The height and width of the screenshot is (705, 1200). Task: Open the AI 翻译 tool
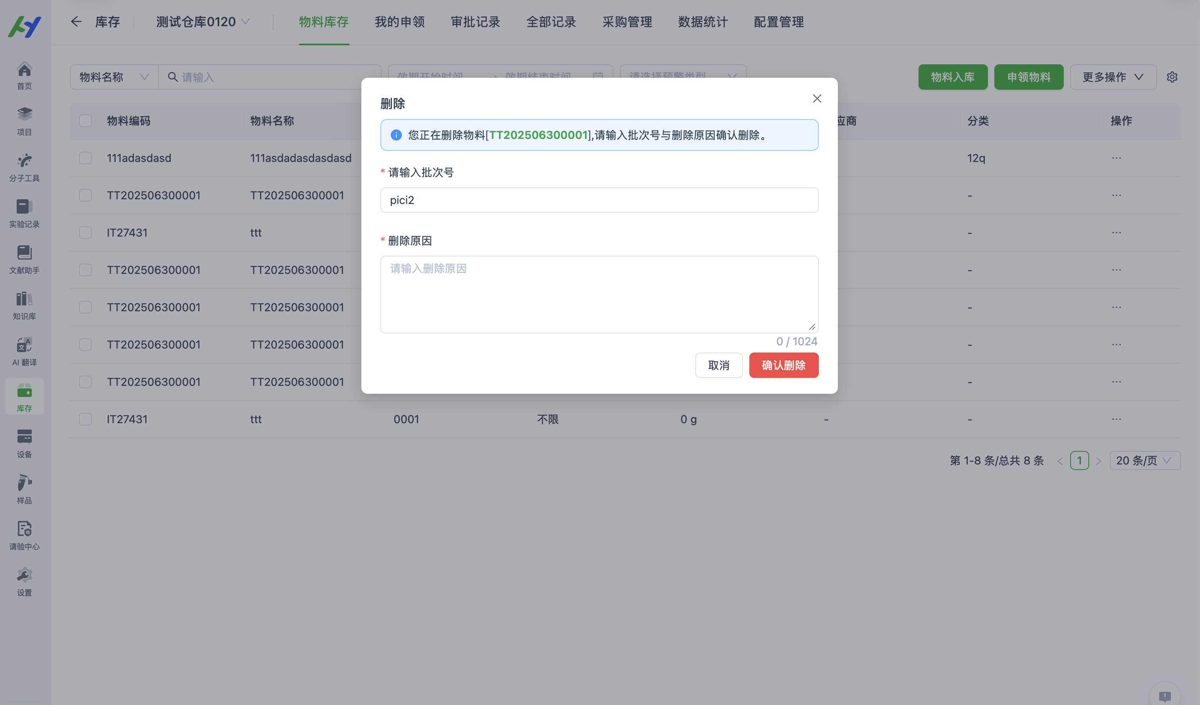pos(24,351)
